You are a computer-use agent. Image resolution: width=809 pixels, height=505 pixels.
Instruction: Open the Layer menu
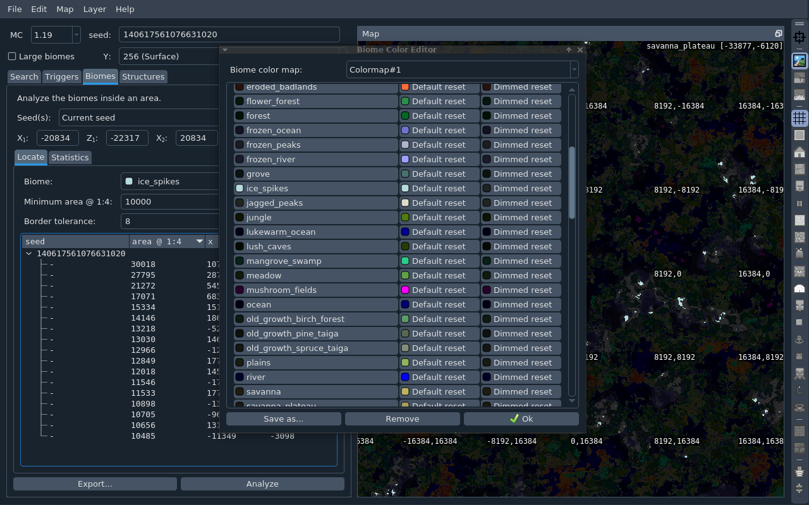pos(95,9)
